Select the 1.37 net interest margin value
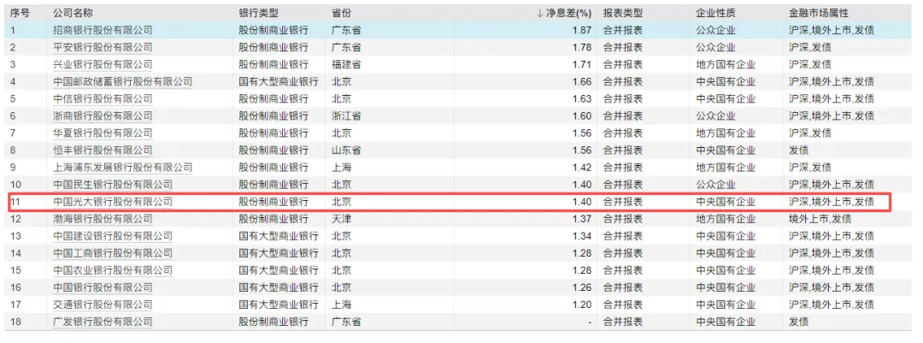 [x=582, y=219]
